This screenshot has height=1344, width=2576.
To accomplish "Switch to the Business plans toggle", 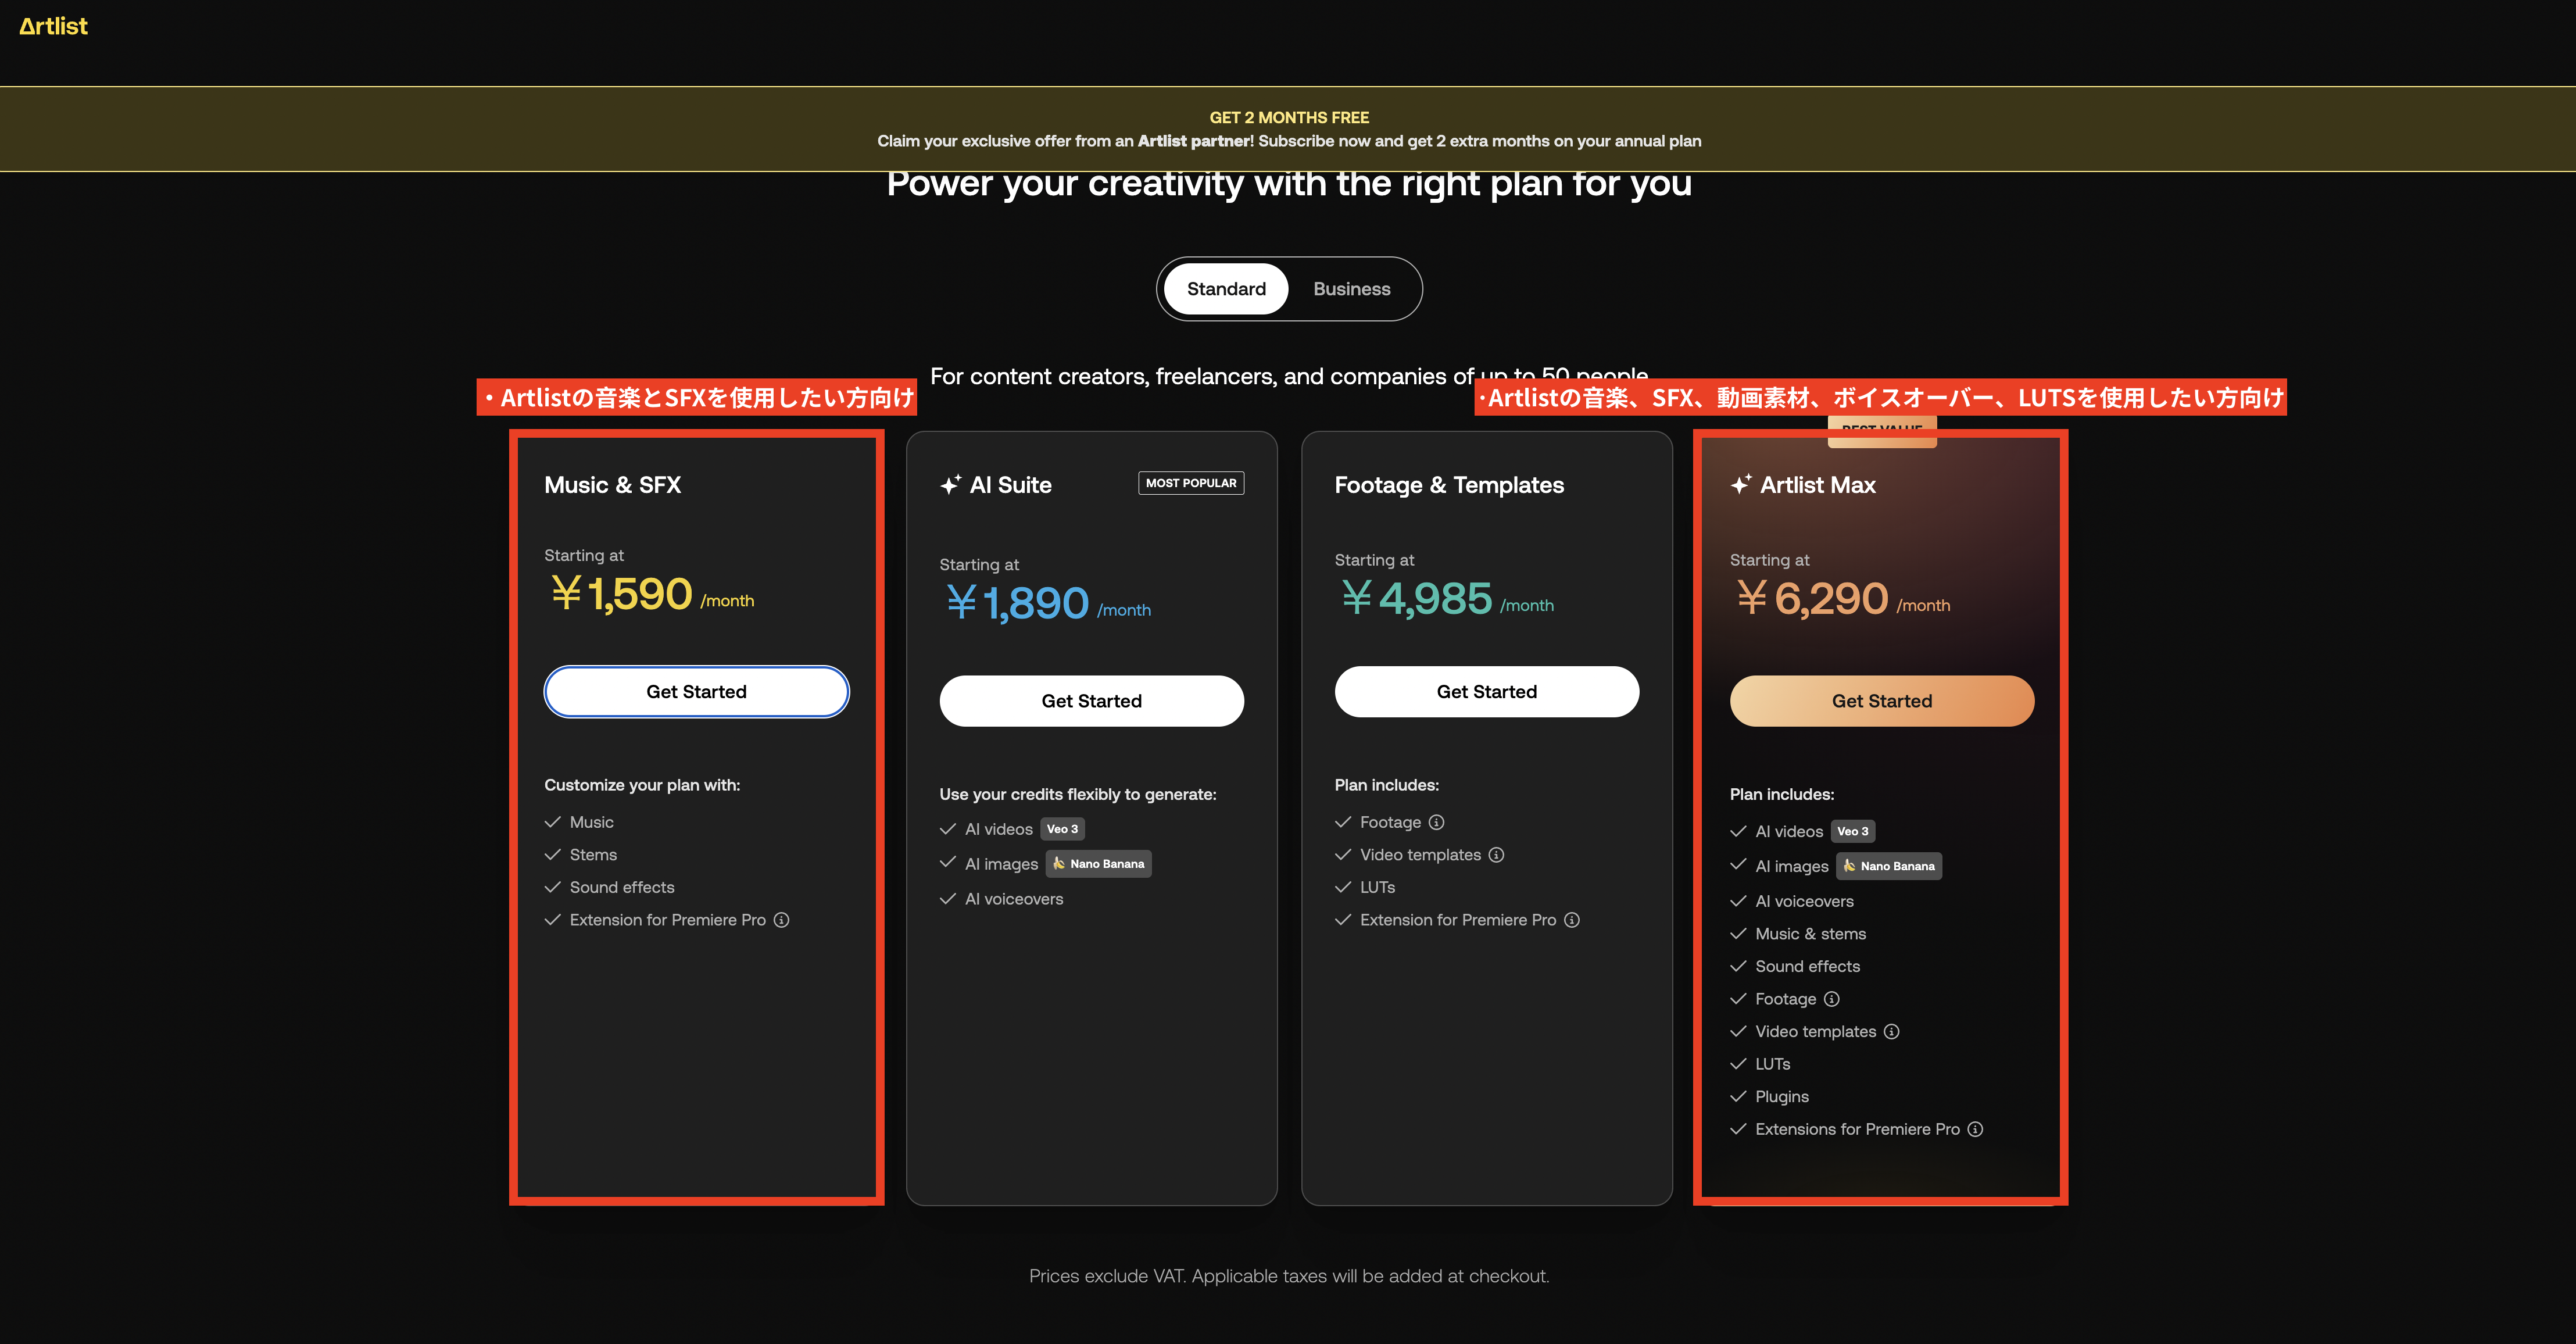I will (x=1351, y=289).
